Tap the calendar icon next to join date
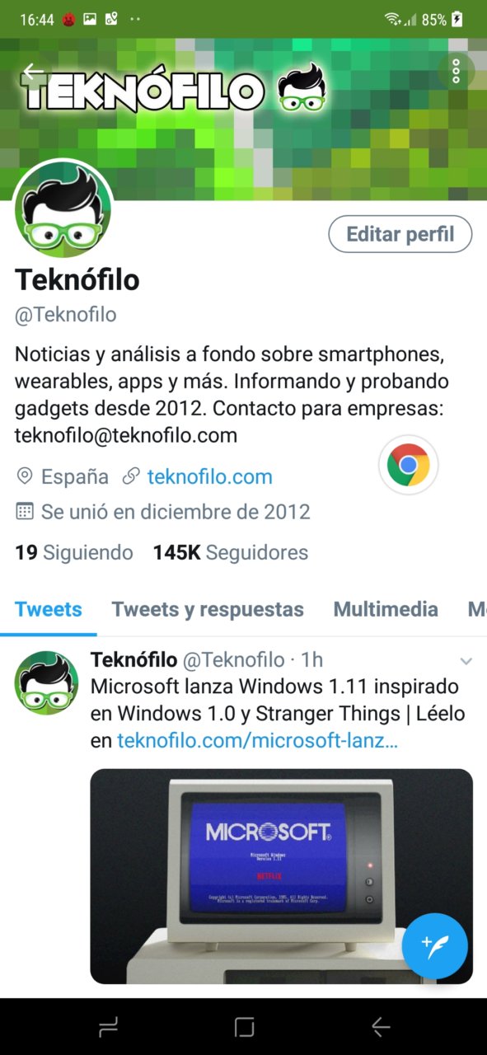 25,512
